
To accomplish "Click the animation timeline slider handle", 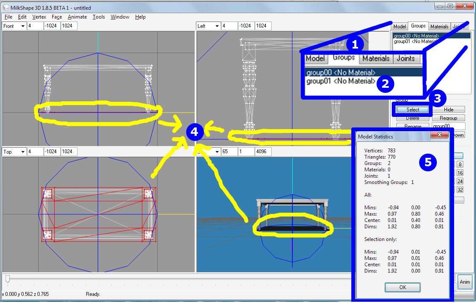I will click(8, 279).
